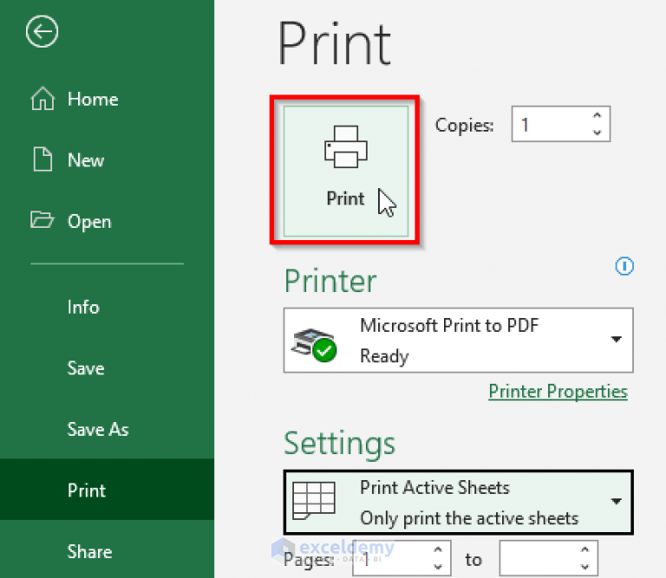Decrease the starting page number
The height and width of the screenshot is (578, 666).
point(437,567)
